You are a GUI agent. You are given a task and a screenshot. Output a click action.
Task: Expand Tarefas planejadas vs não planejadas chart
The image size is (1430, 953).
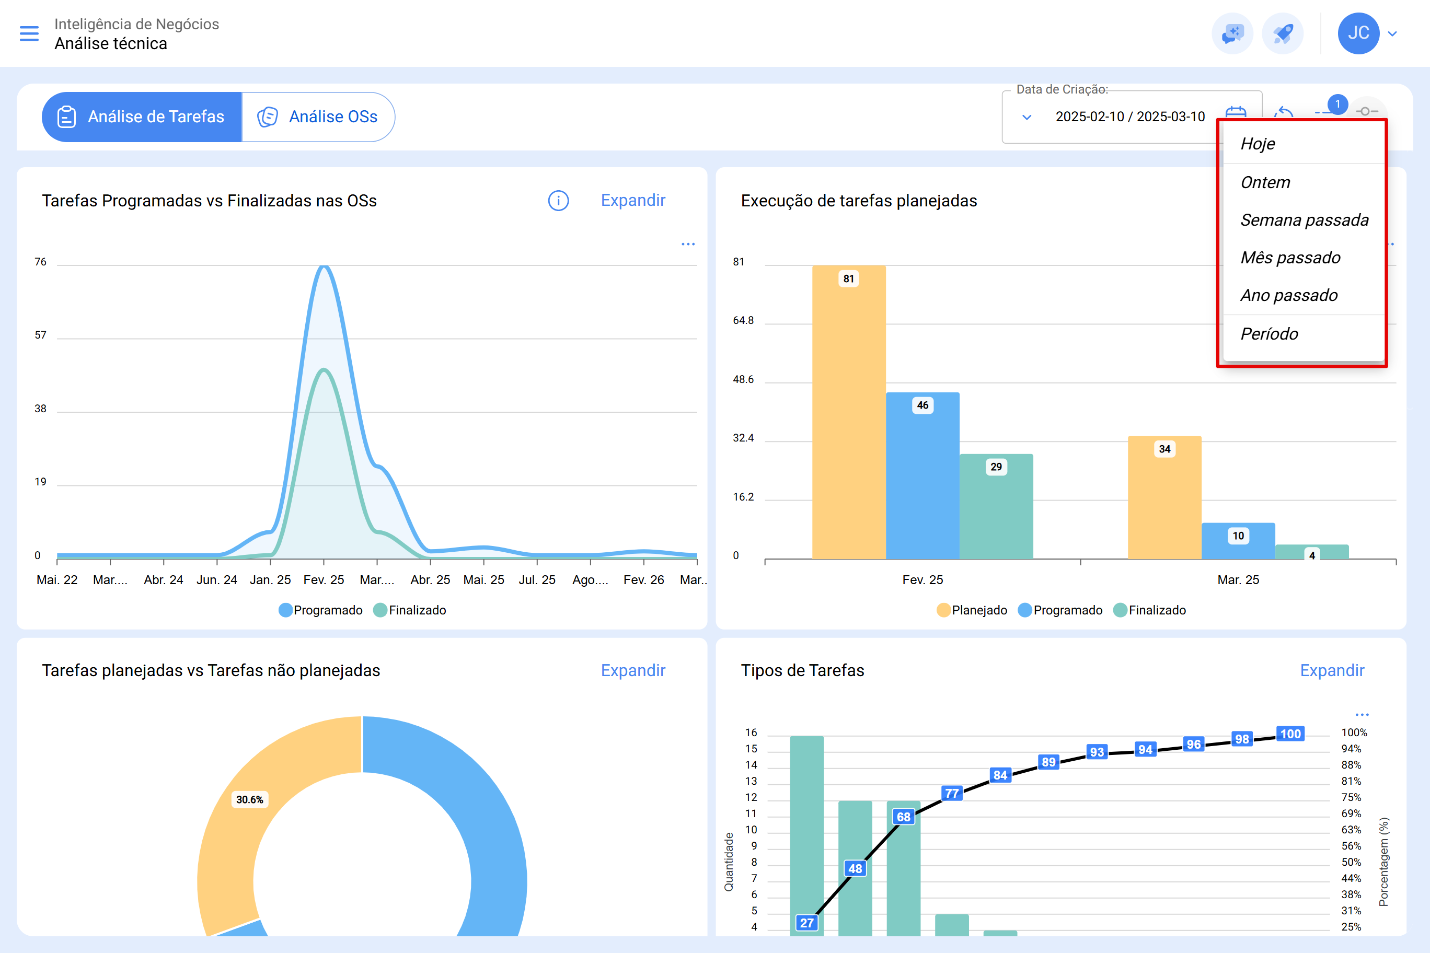[633, 670]
